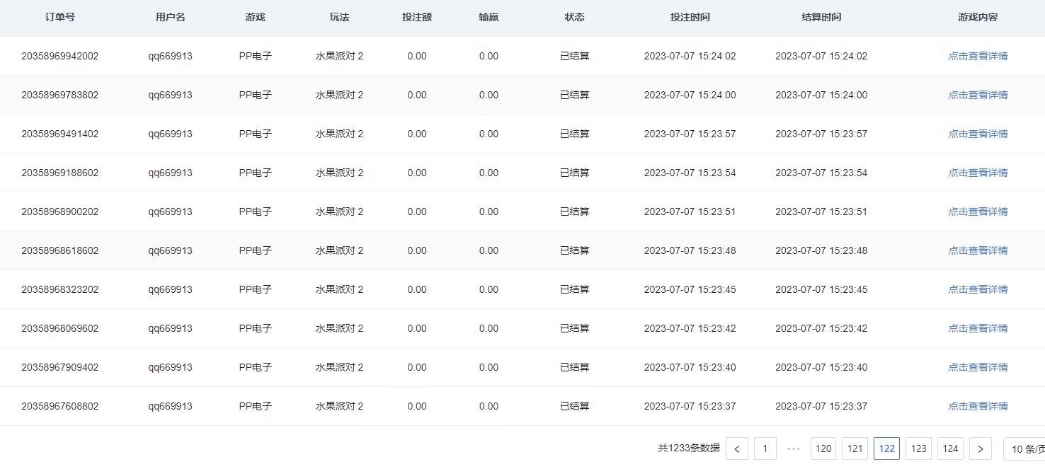Open details link for order 20358968618602
The image size is (1045, 469).
pyautogui.click(x=978, y=250)
